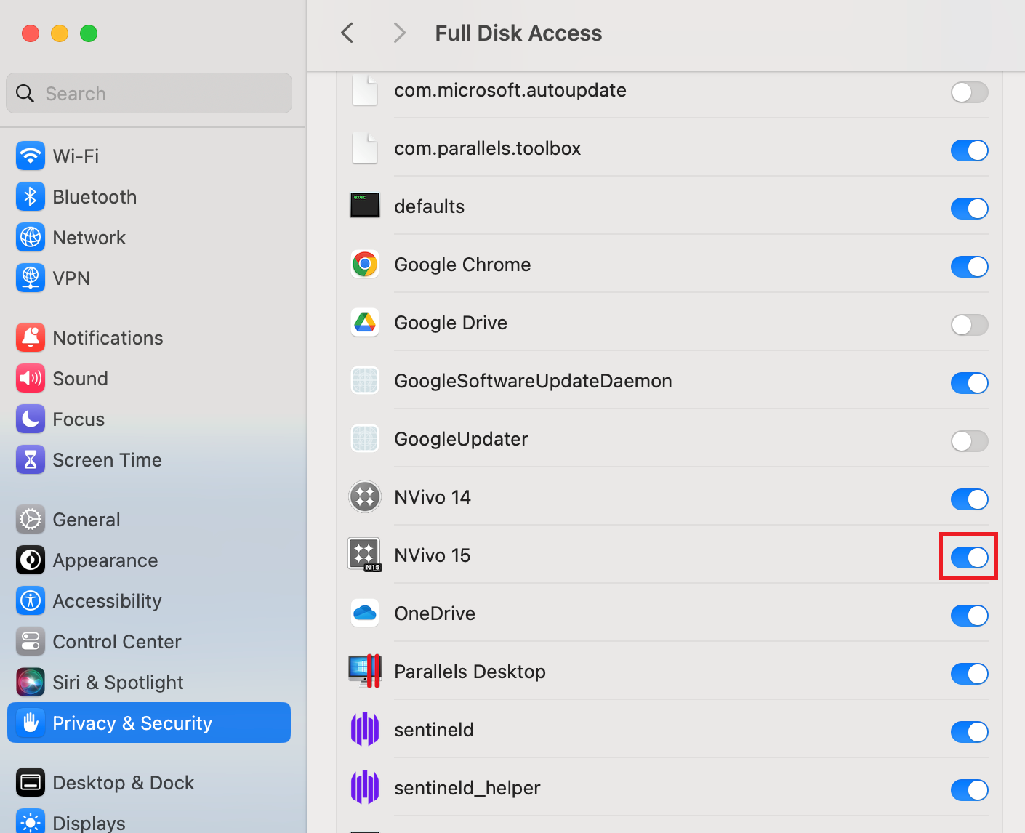Turn off the com.parallels.toolbox toggle

969,150
